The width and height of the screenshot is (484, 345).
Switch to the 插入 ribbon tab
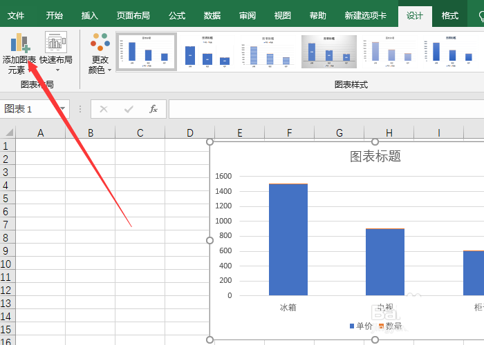pos(89,15)
